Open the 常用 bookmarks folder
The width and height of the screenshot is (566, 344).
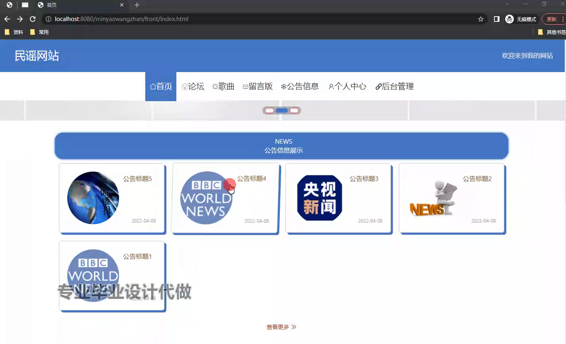(x=39, y=32)
